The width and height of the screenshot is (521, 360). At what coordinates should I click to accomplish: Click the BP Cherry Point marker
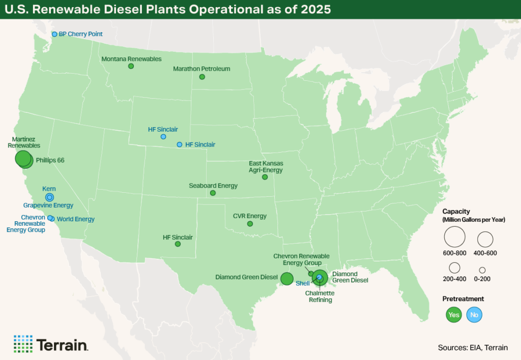55,34
